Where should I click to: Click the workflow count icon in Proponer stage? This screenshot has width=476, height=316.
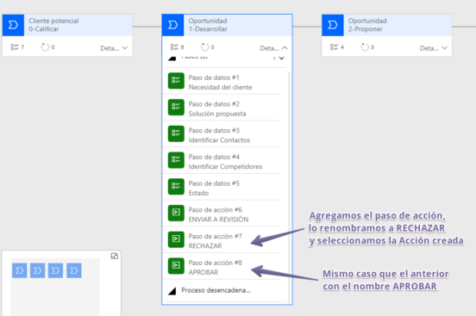365,47
